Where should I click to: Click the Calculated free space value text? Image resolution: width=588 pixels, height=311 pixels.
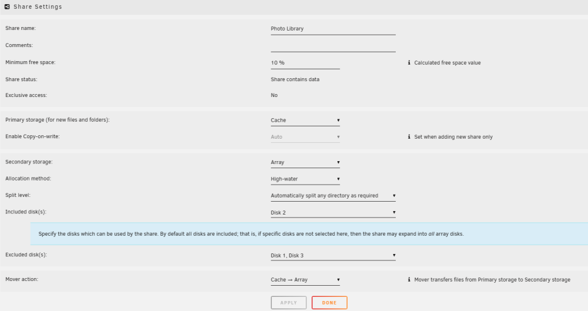(x=447, y=63)
